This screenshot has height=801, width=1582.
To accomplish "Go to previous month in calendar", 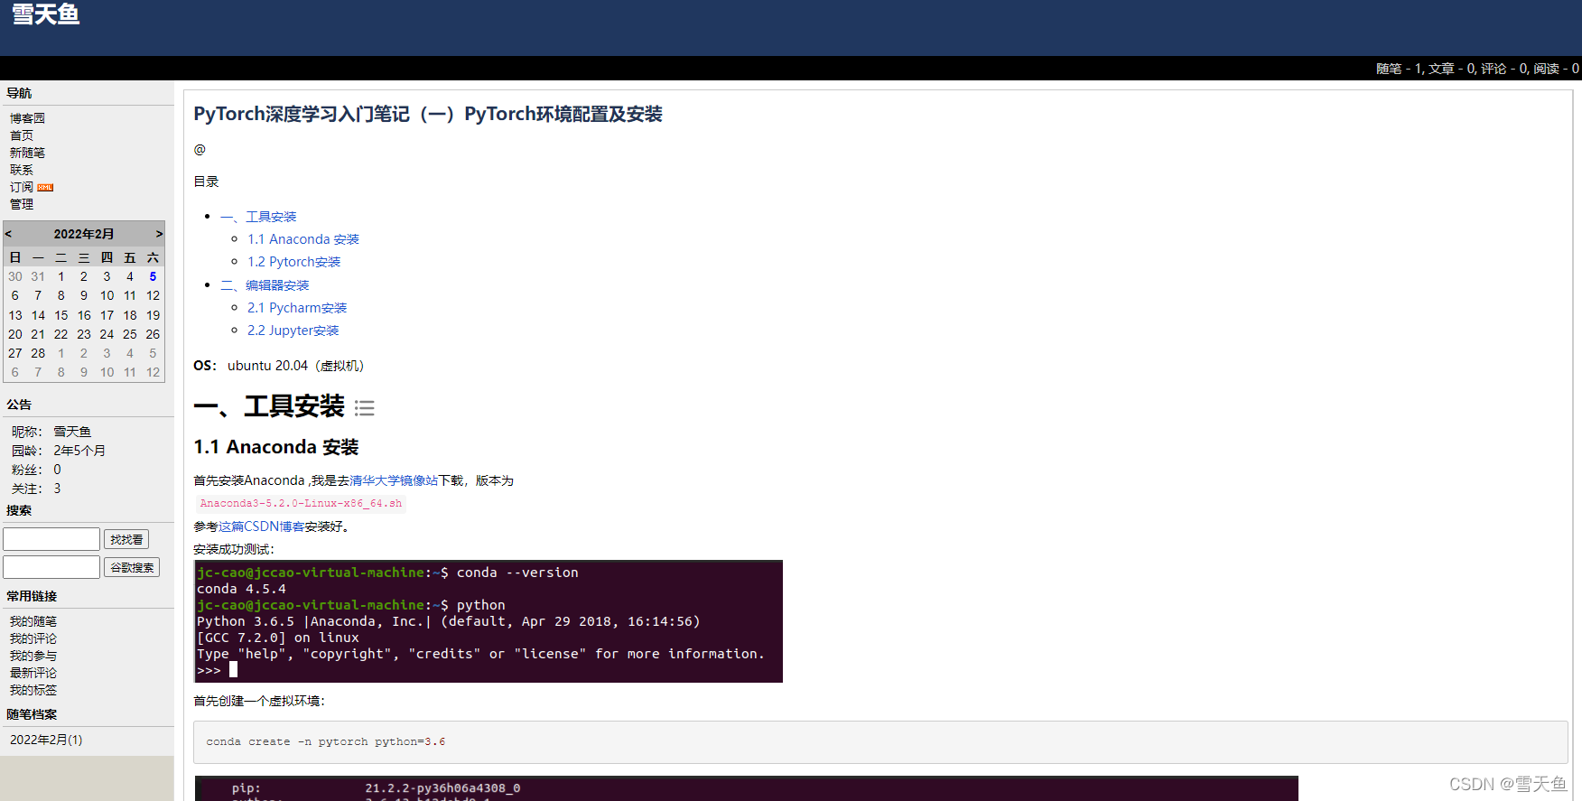I will click(x=9, y=234).
